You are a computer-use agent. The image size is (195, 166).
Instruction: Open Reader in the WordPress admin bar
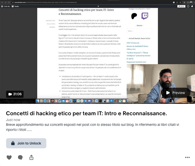click(x=16, y=6)
